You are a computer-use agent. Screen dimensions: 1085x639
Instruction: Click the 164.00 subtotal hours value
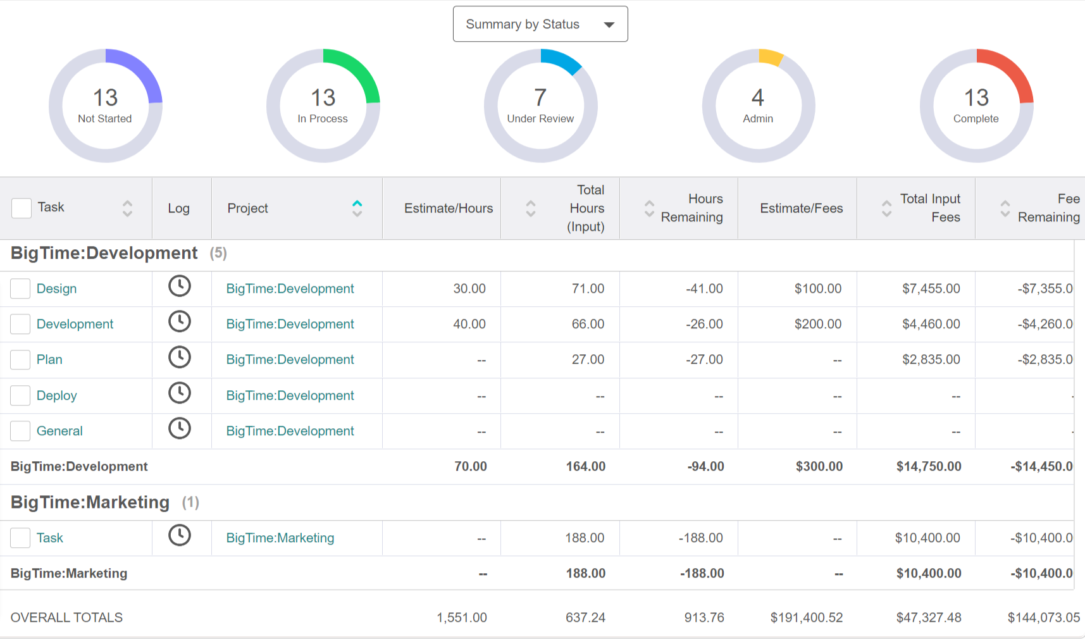point(586,466)
